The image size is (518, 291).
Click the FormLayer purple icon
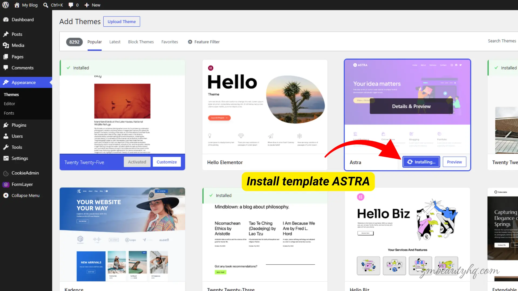pyautogui.click(x=6, y=184)
